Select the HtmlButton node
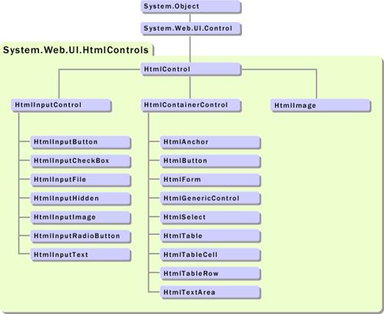Image resolution: width=384 pixels, height=314 pixels. (x=210, y=161)
